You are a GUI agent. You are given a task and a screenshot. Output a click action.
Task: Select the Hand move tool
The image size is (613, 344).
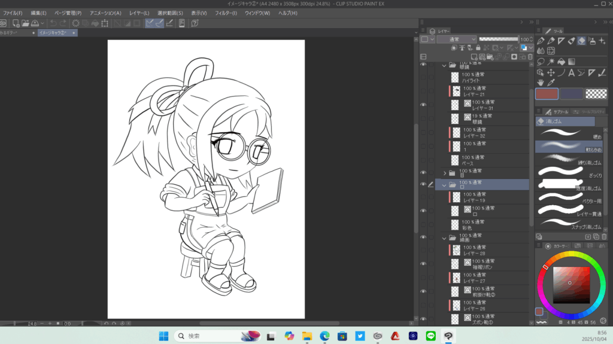(x=541, y=82)
